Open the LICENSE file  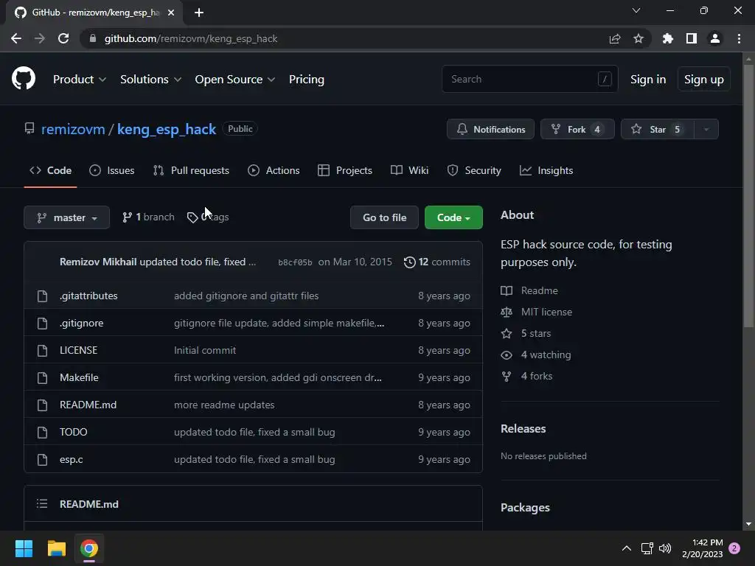click(x=78, y=350)
